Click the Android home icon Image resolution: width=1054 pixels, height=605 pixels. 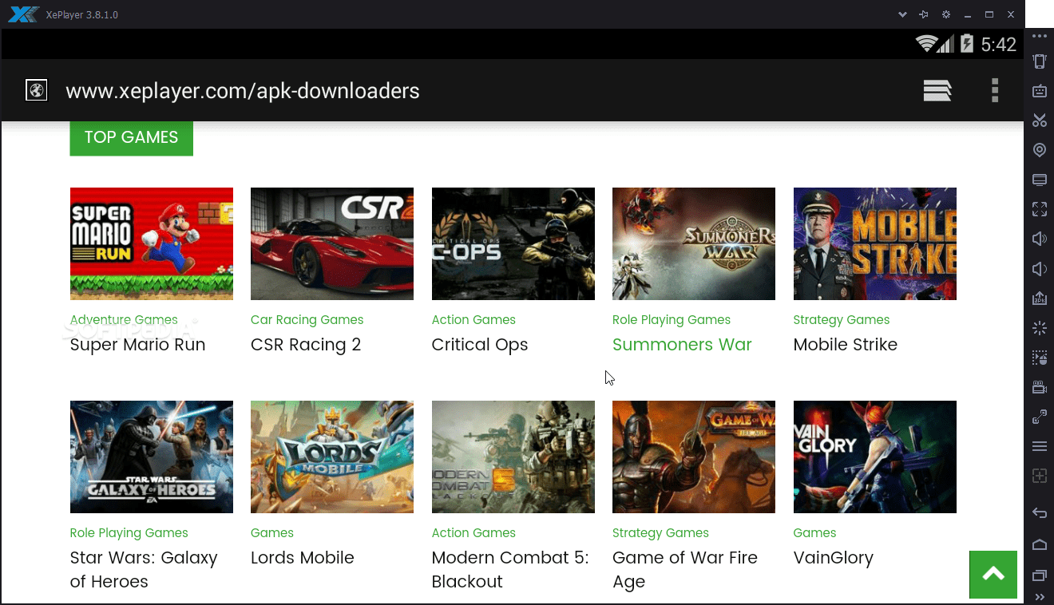tap(1039, 544)
